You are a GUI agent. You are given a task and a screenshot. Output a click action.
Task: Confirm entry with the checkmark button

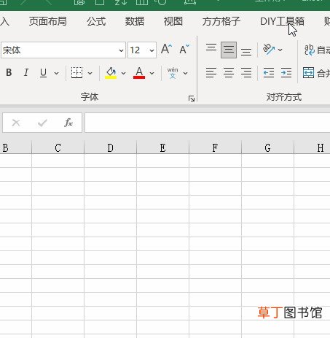42,123
